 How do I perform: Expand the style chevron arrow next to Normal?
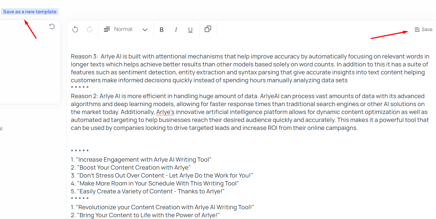(x=145, y=30)
